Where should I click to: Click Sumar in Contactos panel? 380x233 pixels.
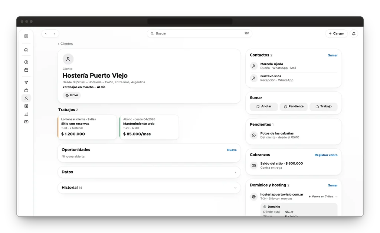333,55
